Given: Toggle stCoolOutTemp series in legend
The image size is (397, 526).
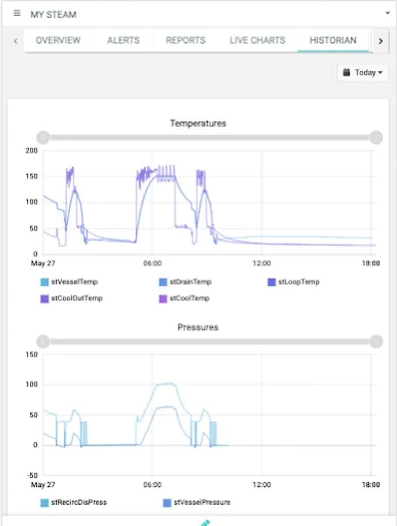Looking at the screenshot, I should point(71,298).
